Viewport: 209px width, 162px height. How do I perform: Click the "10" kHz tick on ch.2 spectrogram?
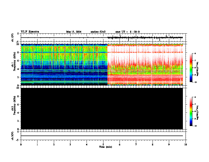pyautogui.click(x=18, y=88)
